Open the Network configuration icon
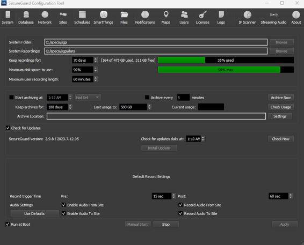Viewport: 304px width, 245px height. point(45,14)
